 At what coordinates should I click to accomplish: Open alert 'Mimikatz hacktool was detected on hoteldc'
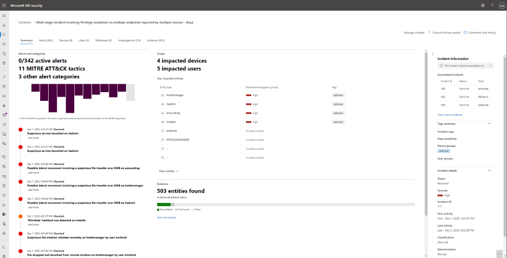[x=56, y=220]
